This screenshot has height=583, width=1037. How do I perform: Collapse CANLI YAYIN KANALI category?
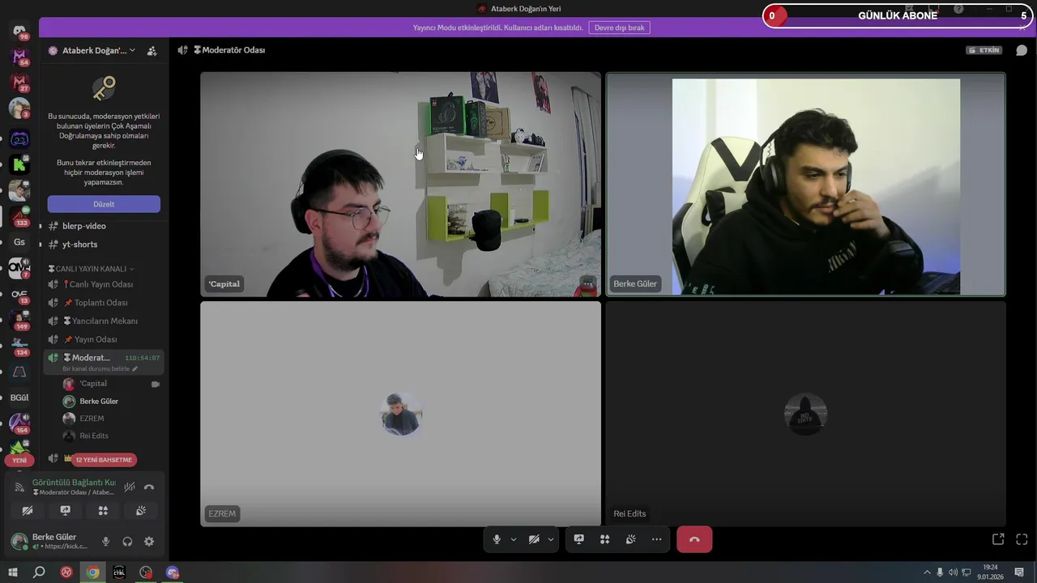click(91, 269)
